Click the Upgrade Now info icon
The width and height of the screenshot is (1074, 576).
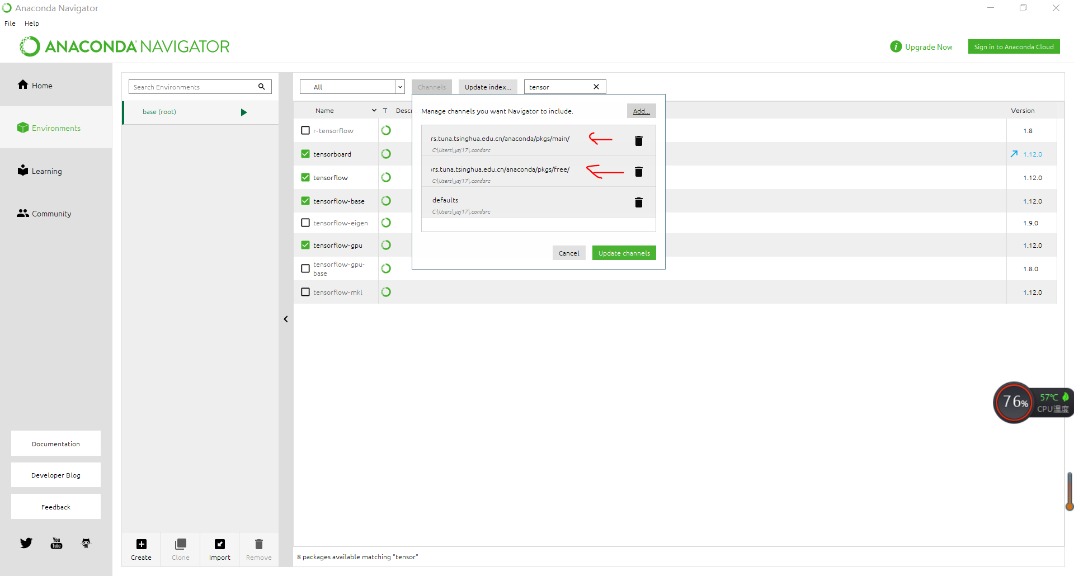click(x=896, y=46)
